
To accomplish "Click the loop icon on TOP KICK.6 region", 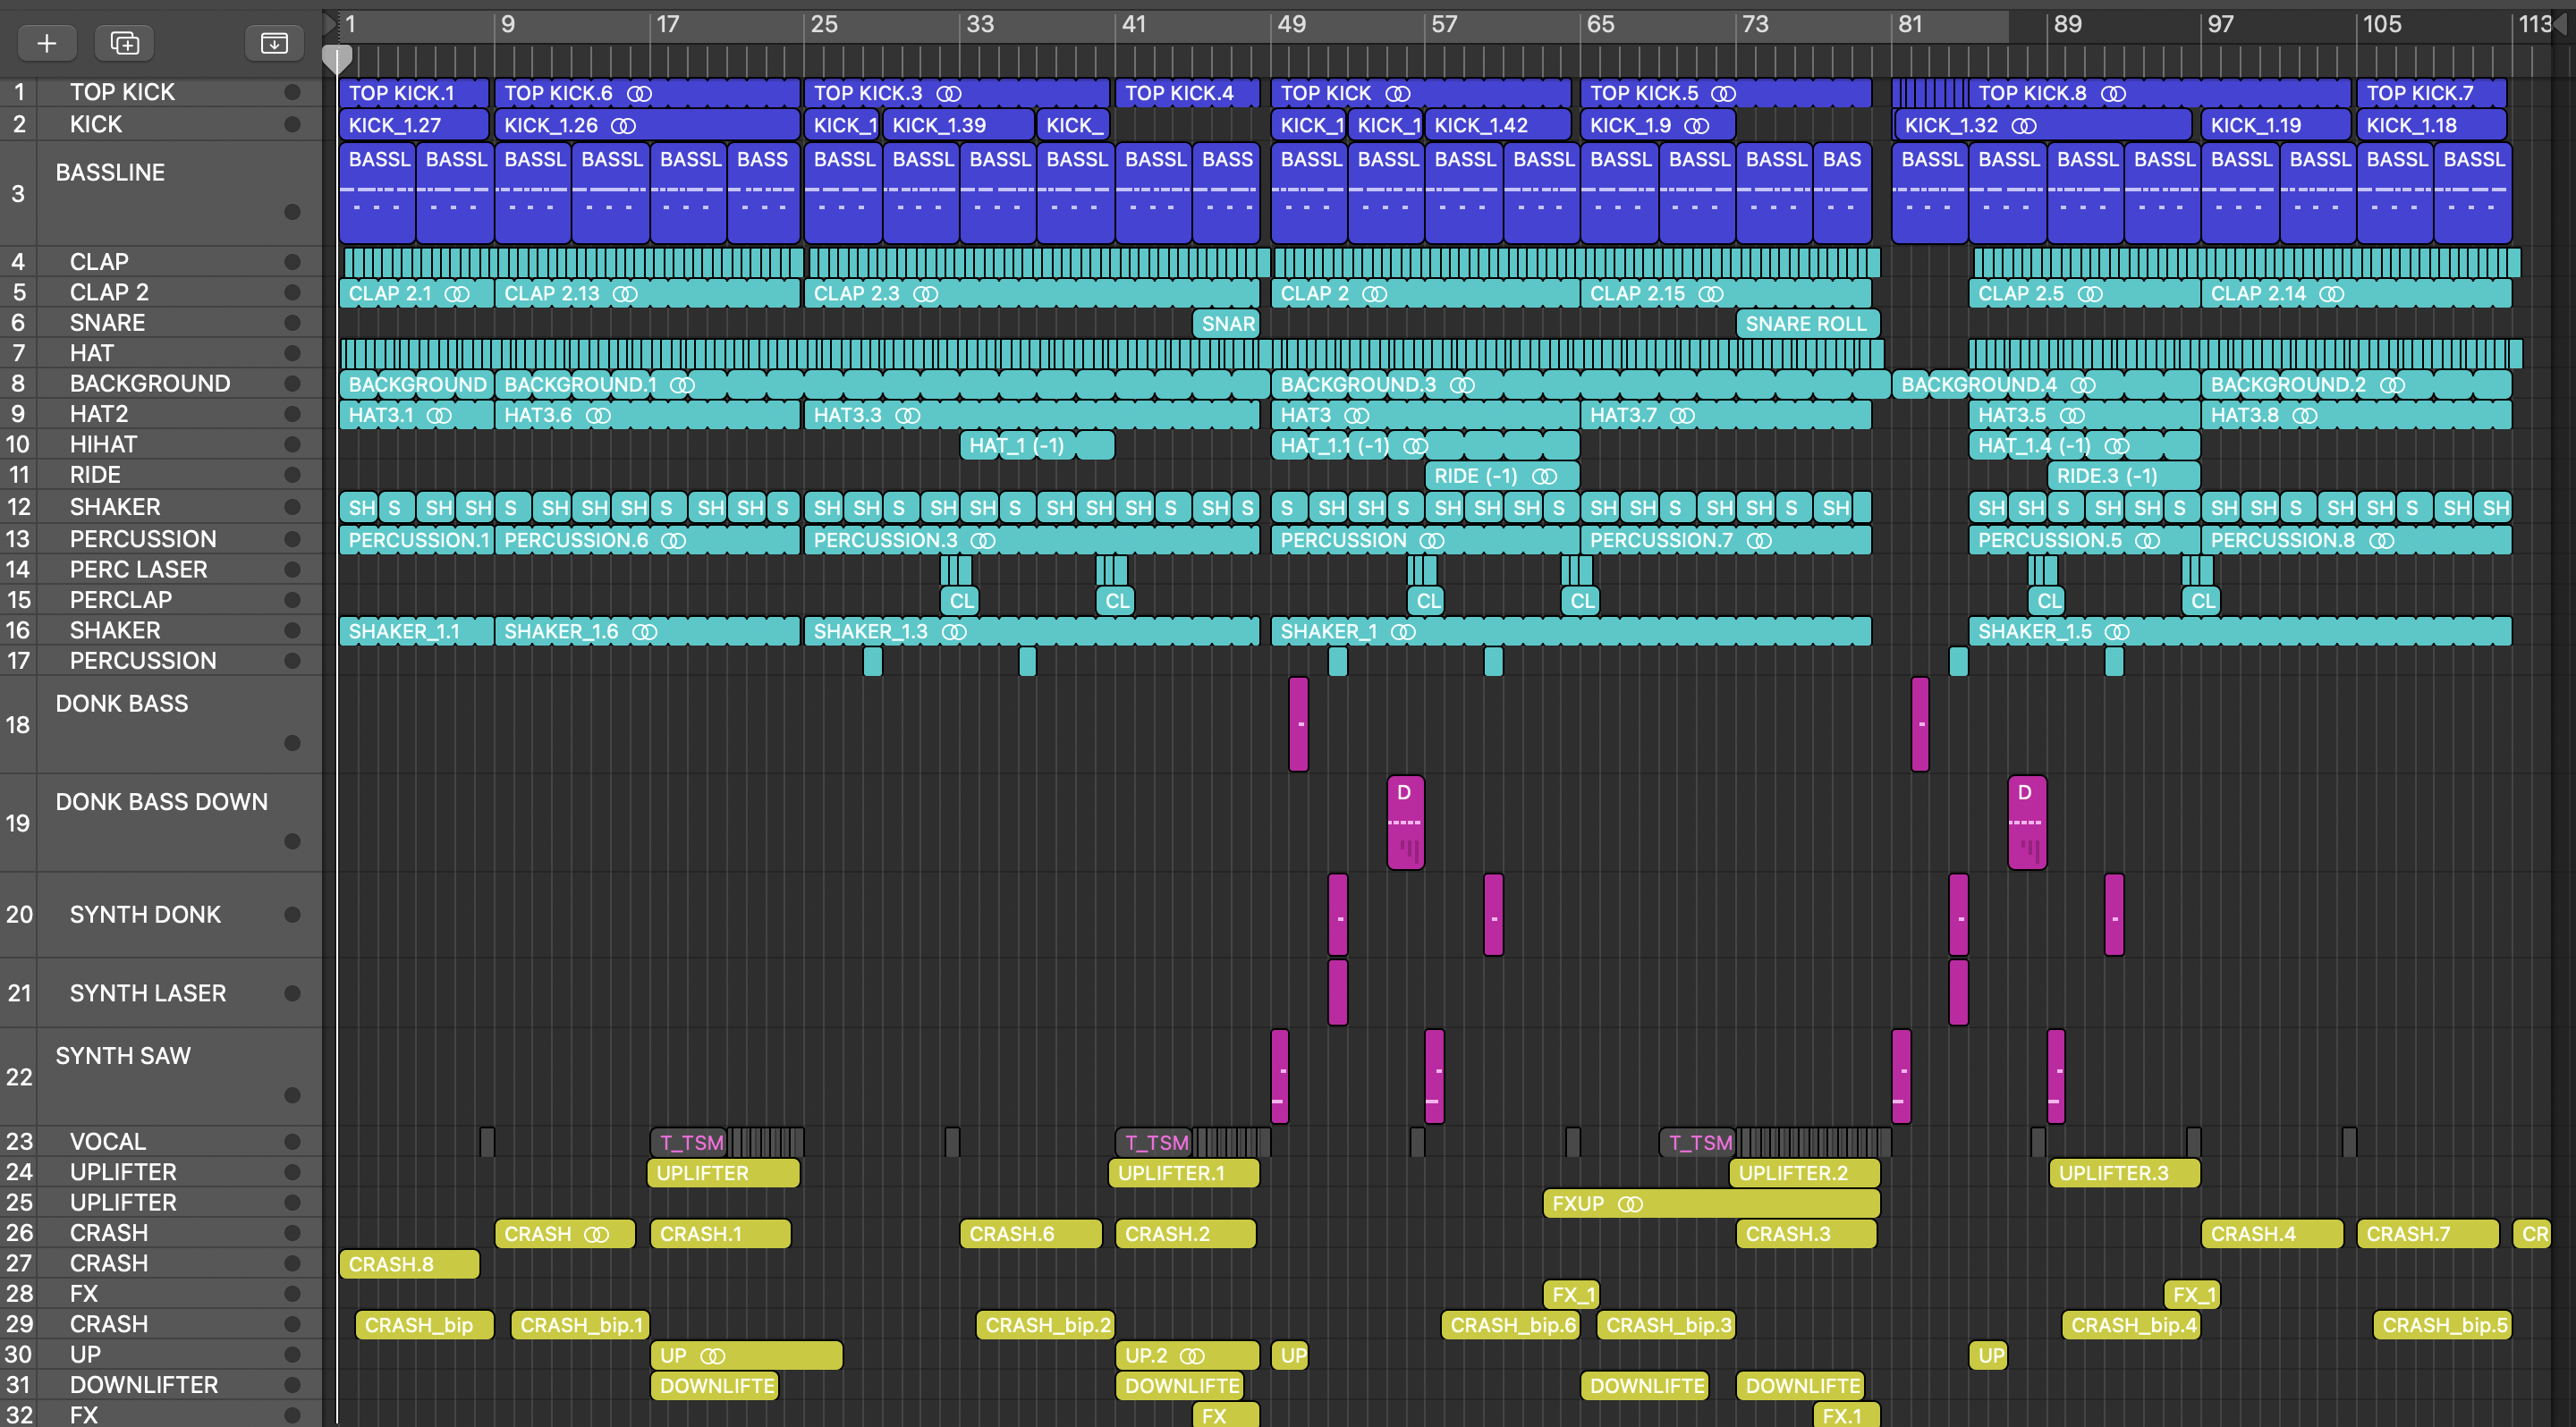I will [639, 94].
